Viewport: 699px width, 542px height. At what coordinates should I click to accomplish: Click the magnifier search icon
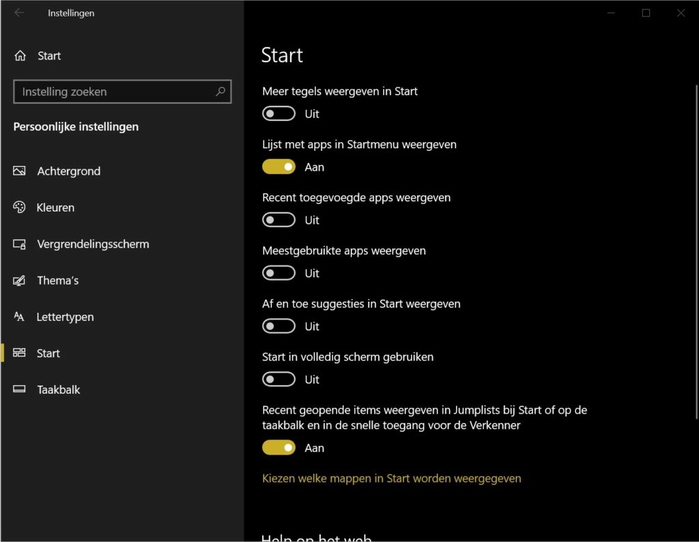click(220, 91)
